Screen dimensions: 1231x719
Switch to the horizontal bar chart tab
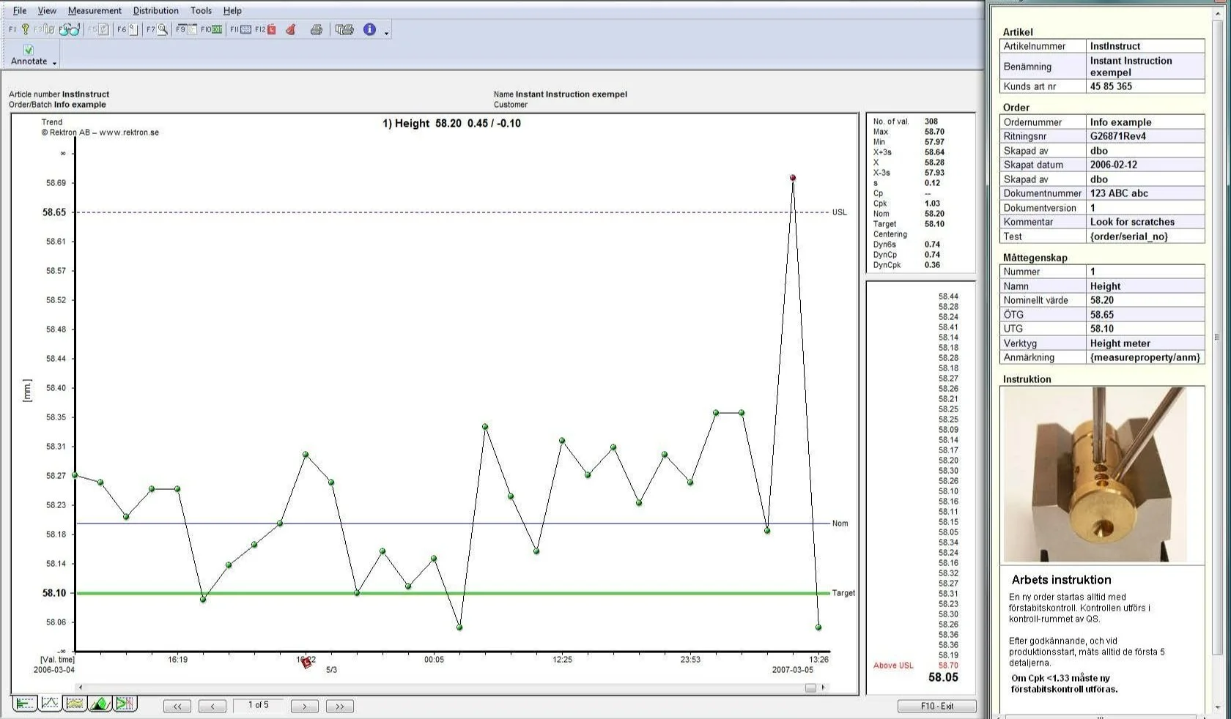25,704
